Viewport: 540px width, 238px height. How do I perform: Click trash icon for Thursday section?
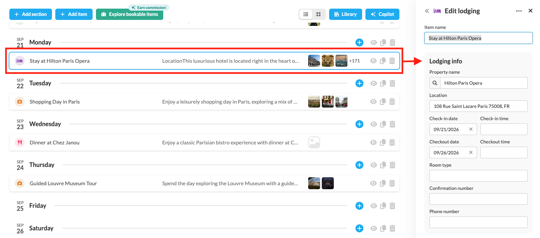point(392,165)
